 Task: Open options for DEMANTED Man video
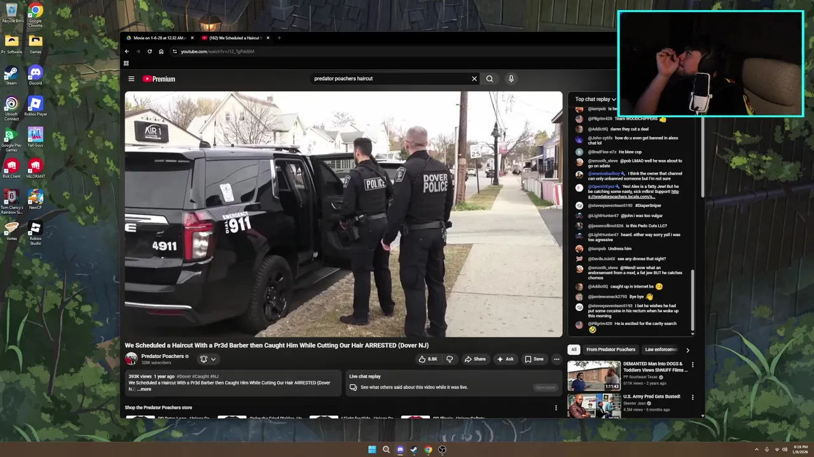tap(693, 365)
